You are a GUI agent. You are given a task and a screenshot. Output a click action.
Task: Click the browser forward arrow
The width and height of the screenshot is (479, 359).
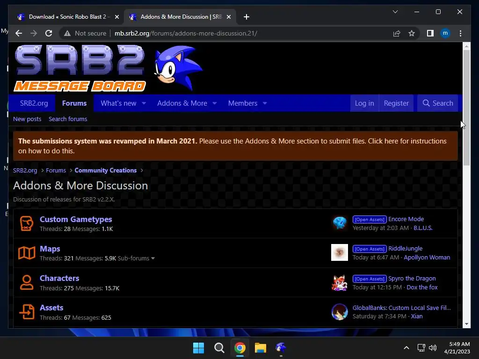pos(34,33)
